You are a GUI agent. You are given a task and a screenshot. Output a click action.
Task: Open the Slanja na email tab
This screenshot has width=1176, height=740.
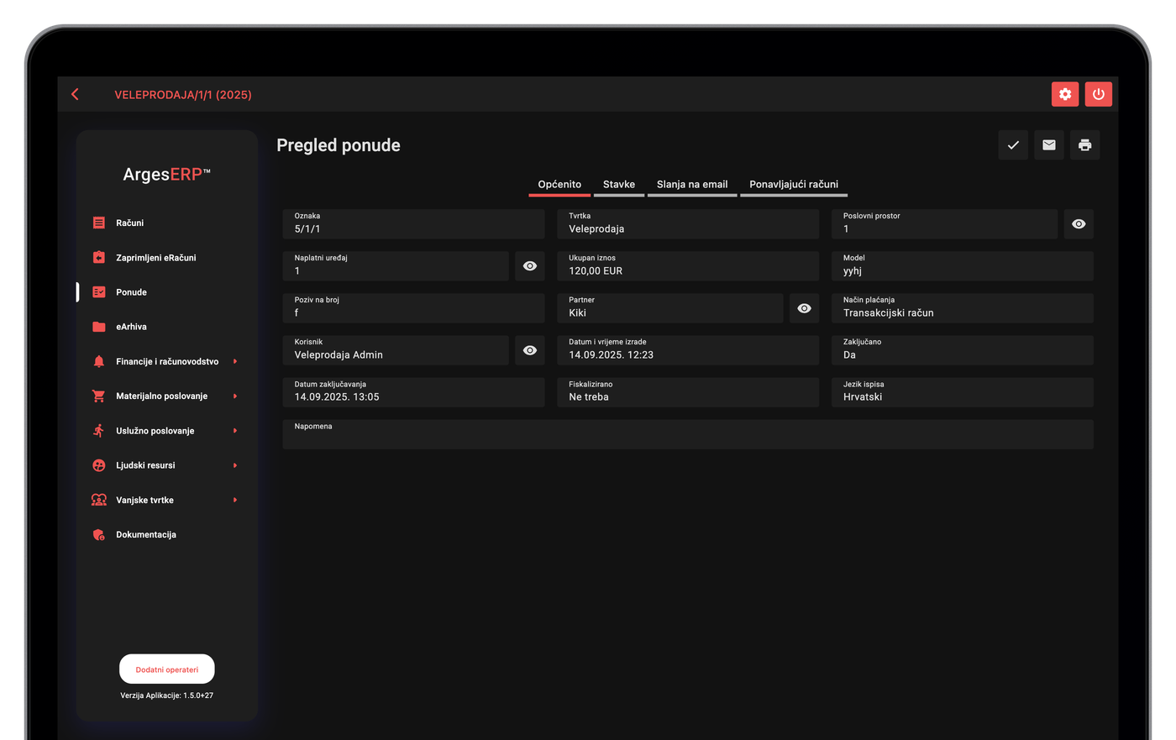pos(692,185)
